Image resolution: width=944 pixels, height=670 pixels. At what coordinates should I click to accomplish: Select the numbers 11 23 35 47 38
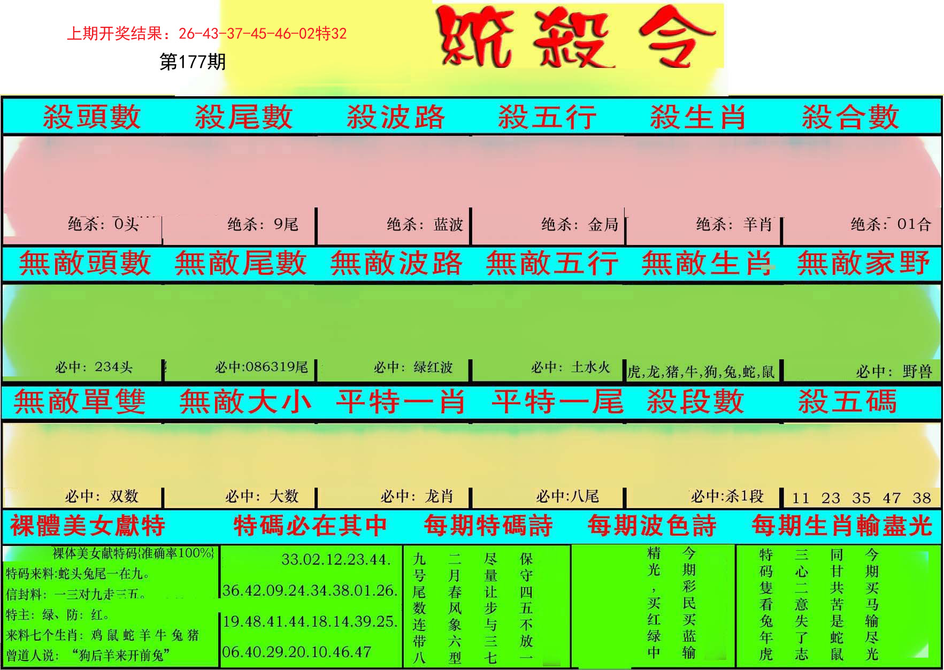point(861,498)
